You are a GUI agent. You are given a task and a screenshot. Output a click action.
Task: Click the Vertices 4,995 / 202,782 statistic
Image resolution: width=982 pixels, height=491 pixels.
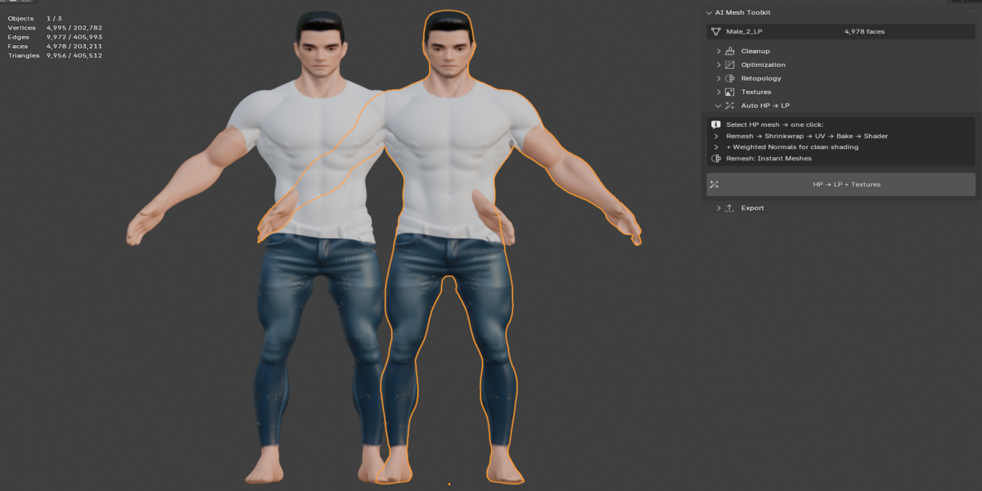[55, 28]
